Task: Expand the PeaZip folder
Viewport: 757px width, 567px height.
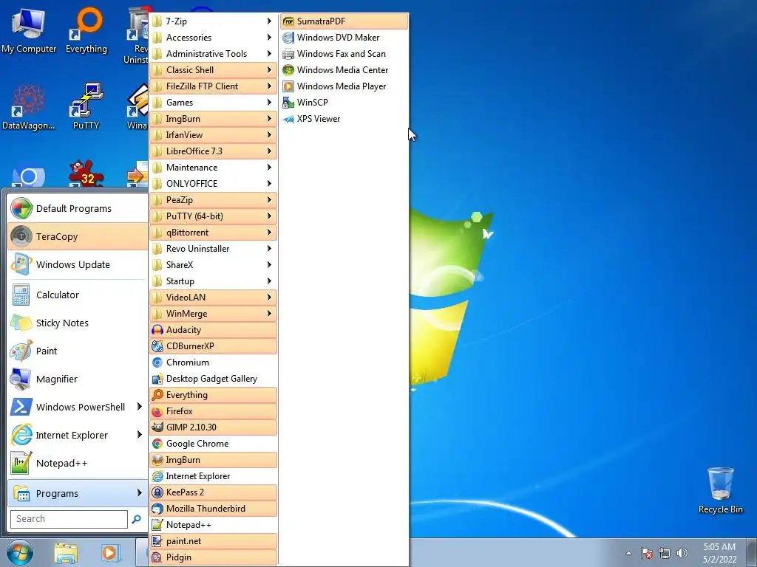Action: tap(214, 199)
